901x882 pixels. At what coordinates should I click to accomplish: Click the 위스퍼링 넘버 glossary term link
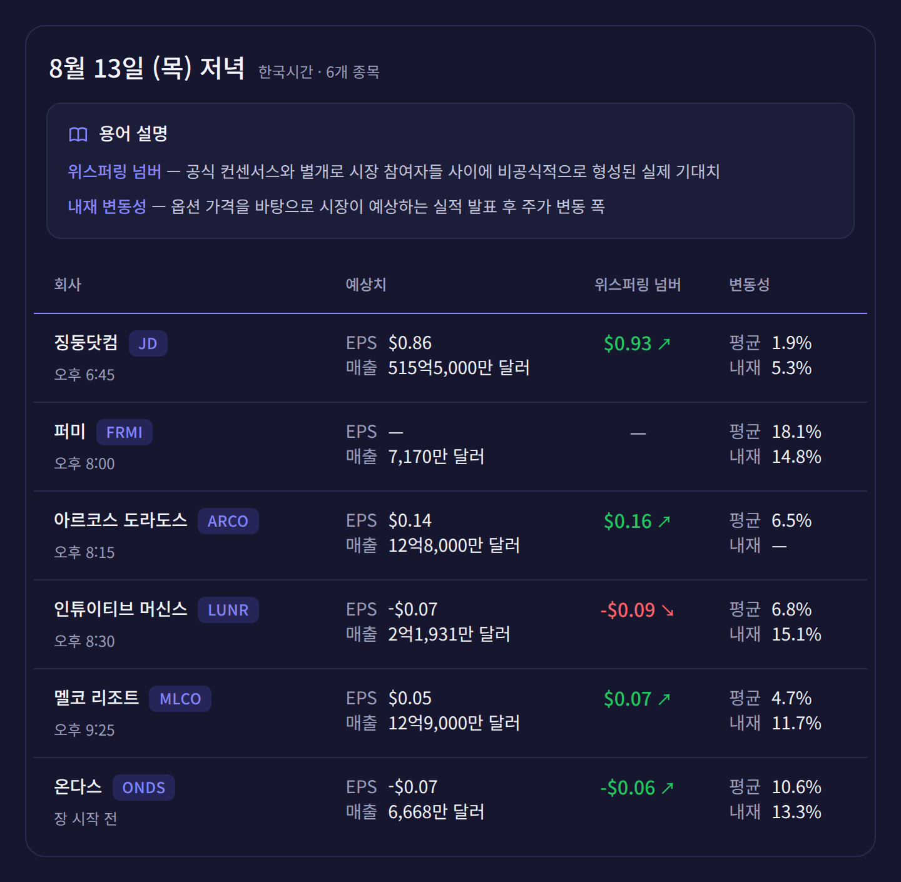tap(115, 171)
